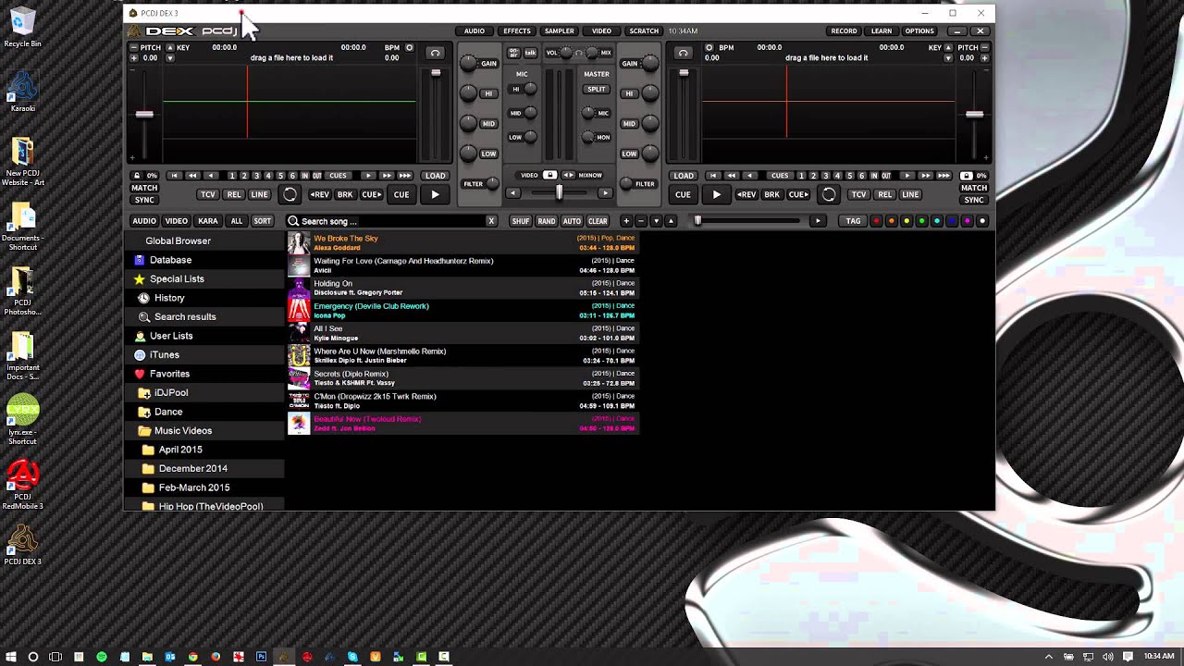Click left deck headphone monitor icon
1184x666 pixels.
pos(435,53)
